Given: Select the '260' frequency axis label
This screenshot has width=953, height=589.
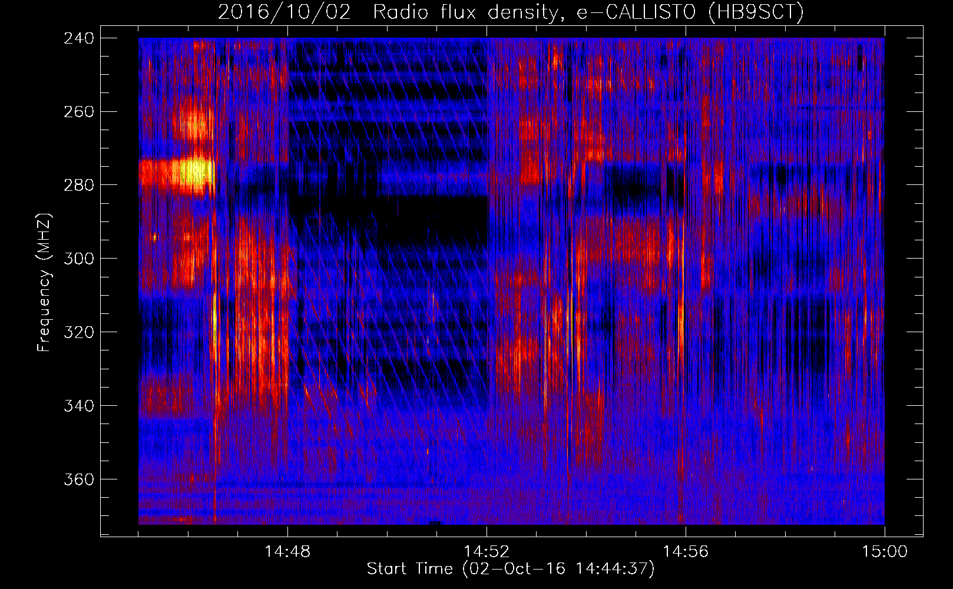Looking at the screenshot, I should (x=79, y=112).
